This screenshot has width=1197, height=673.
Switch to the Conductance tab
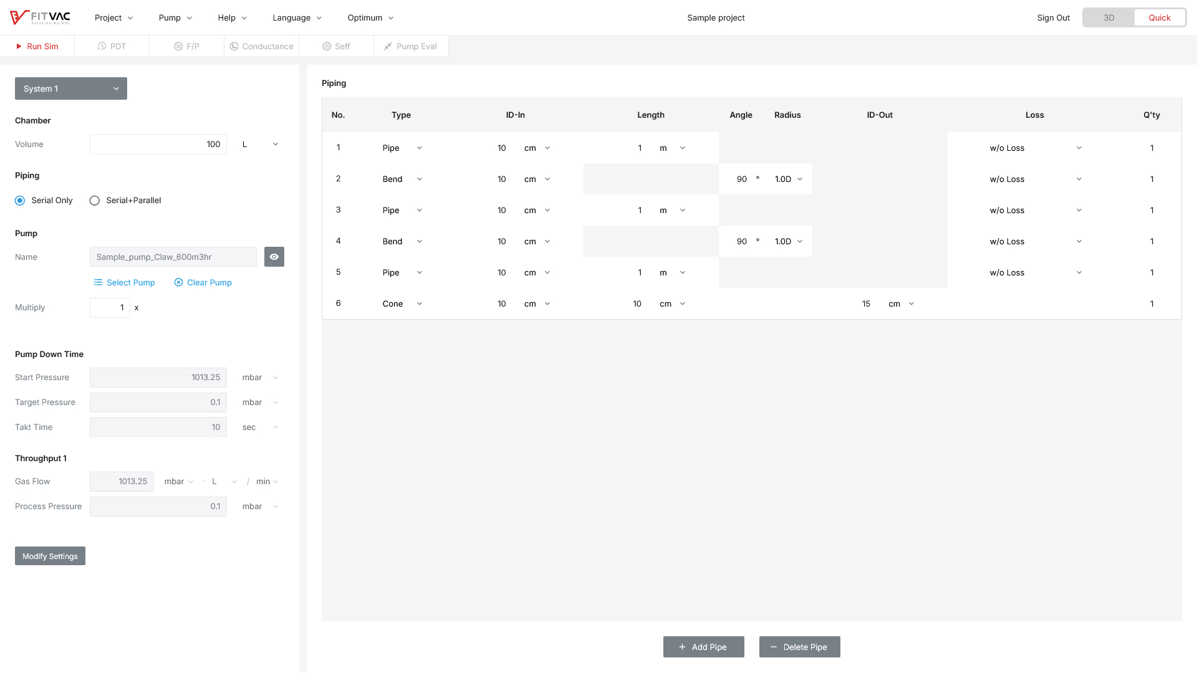tap(262, 46)
